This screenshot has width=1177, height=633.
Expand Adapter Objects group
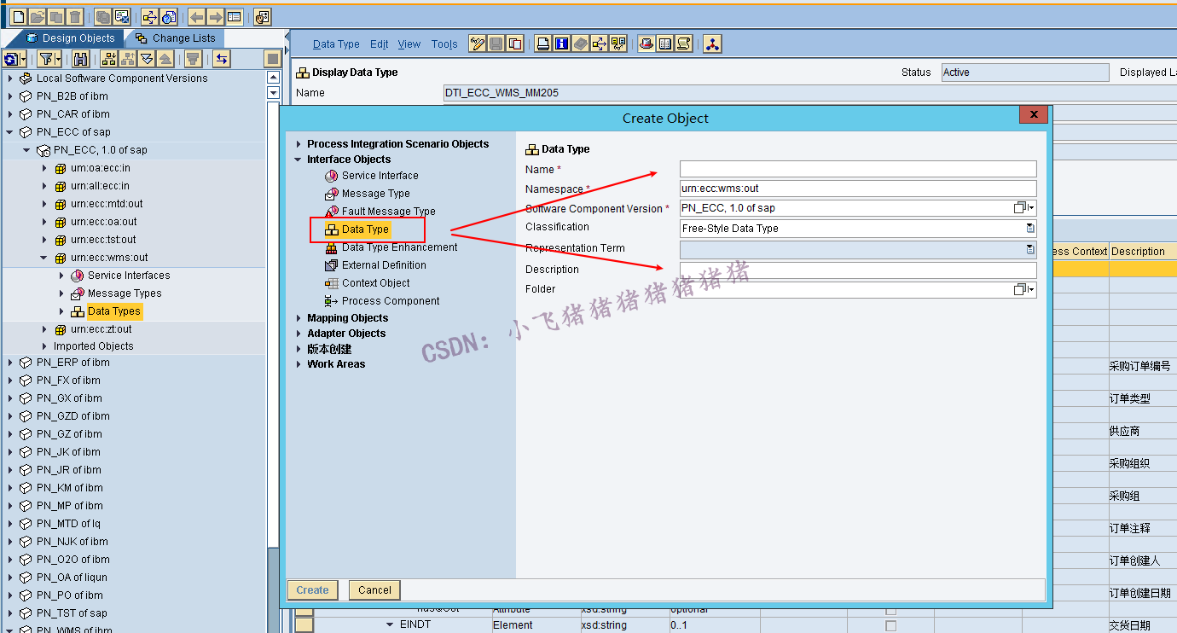298,334
